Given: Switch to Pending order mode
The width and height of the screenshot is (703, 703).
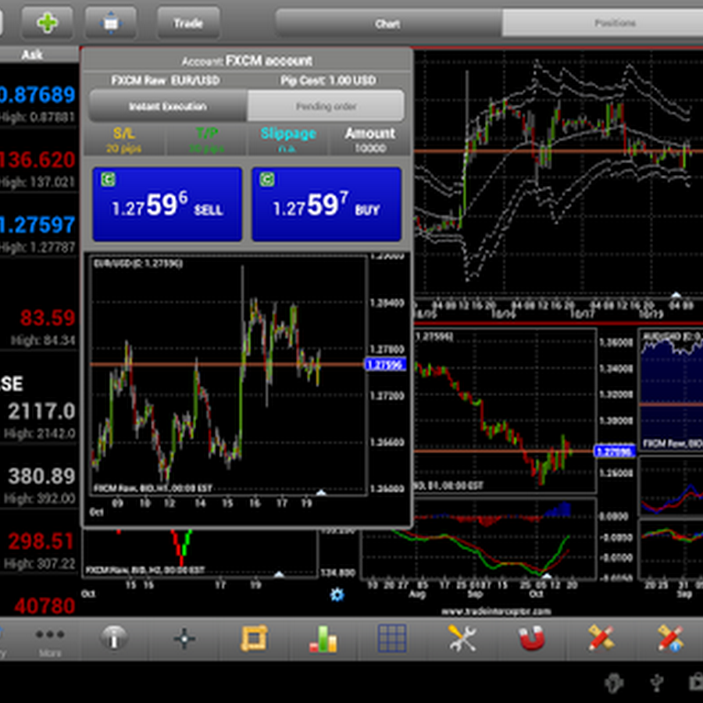Looking at the screenshot, I should tap(327, 106).
